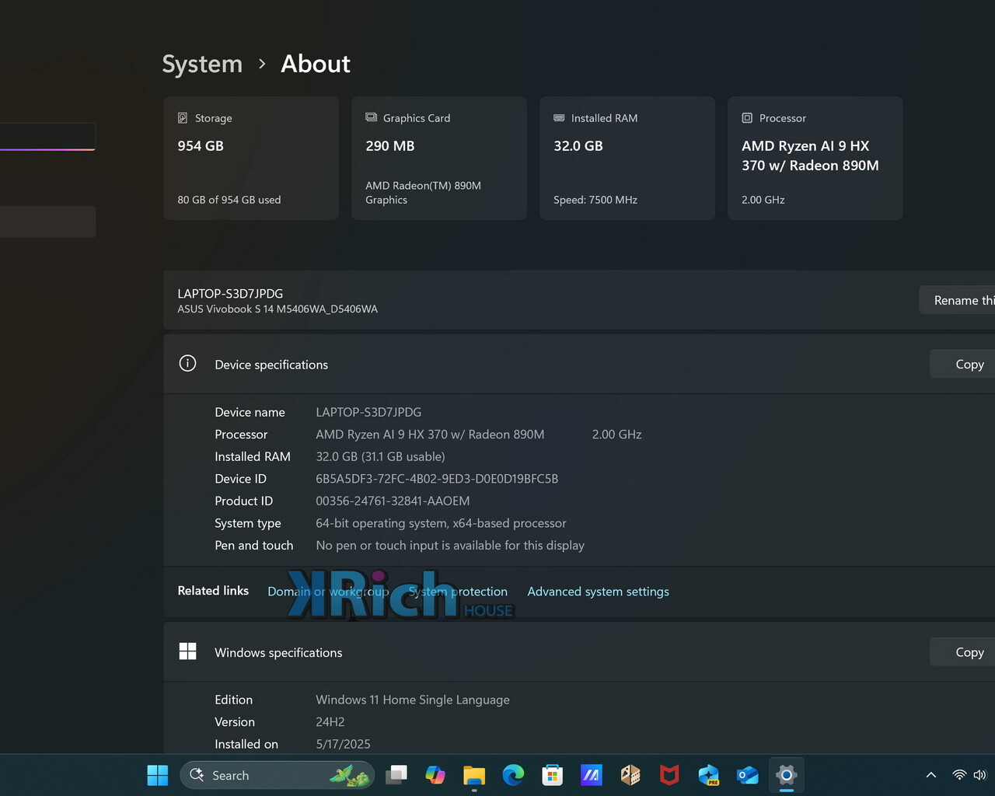
Task: Open the PRE-badged Copilot app icon
Action: [x=708, y=775]
